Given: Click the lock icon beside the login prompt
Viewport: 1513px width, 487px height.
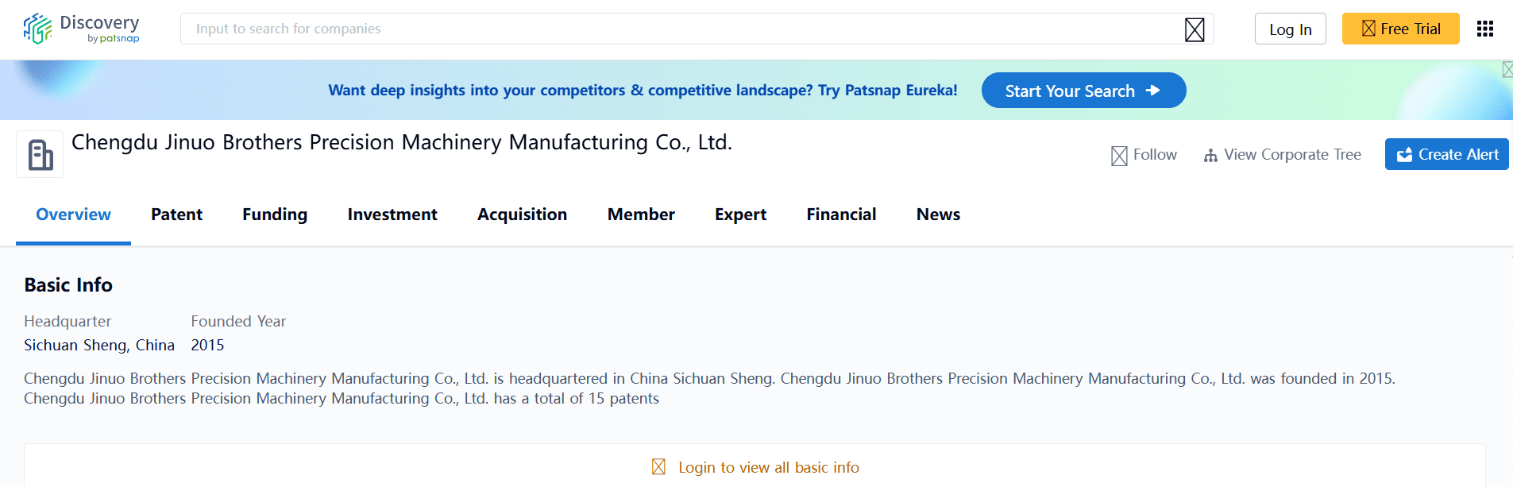Looking at the screenshot, I should pos(658,467).
